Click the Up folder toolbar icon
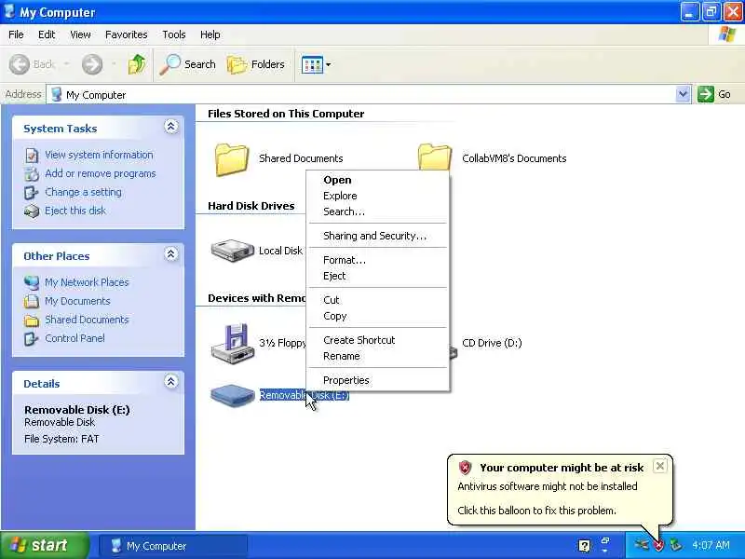The height and width of the screenshot is (559, 745). click(137, 64)
